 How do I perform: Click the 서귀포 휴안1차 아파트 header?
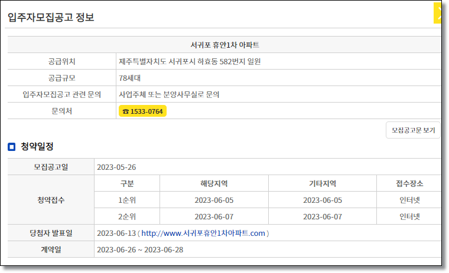tap(224, 45)
